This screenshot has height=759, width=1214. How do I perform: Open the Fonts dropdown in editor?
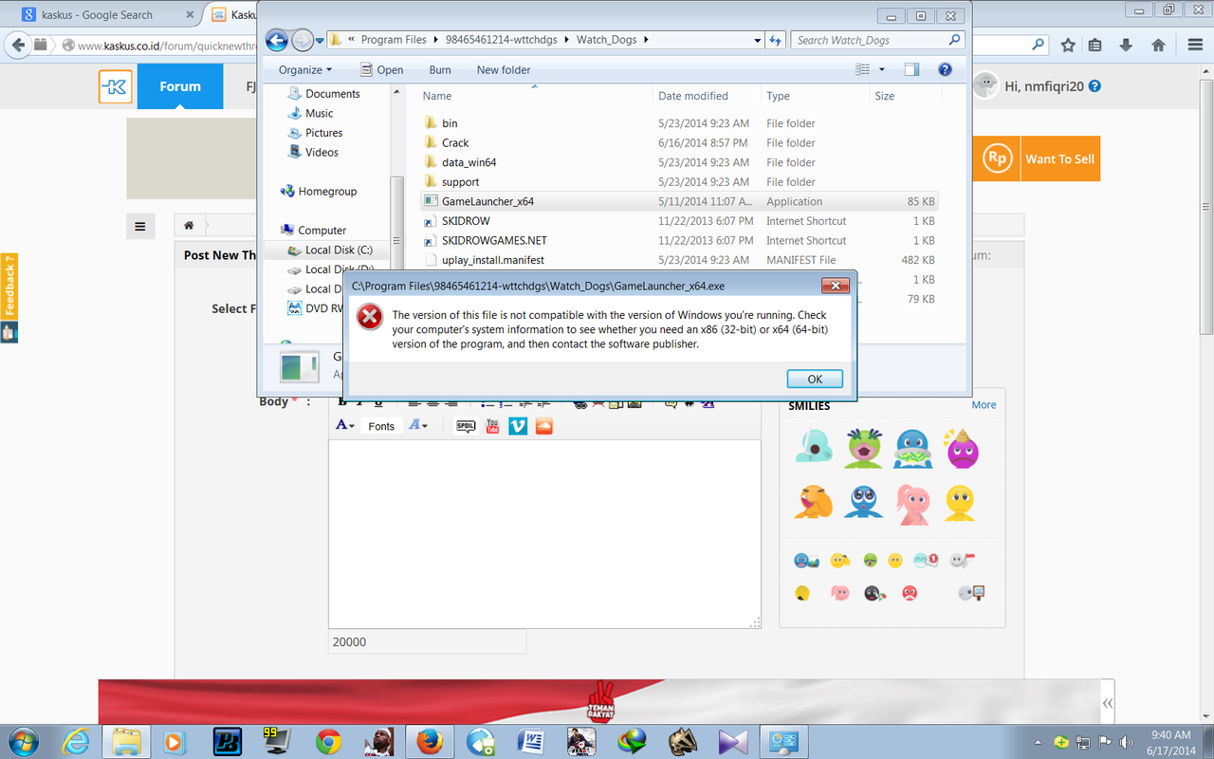click(x=381, y=426)
